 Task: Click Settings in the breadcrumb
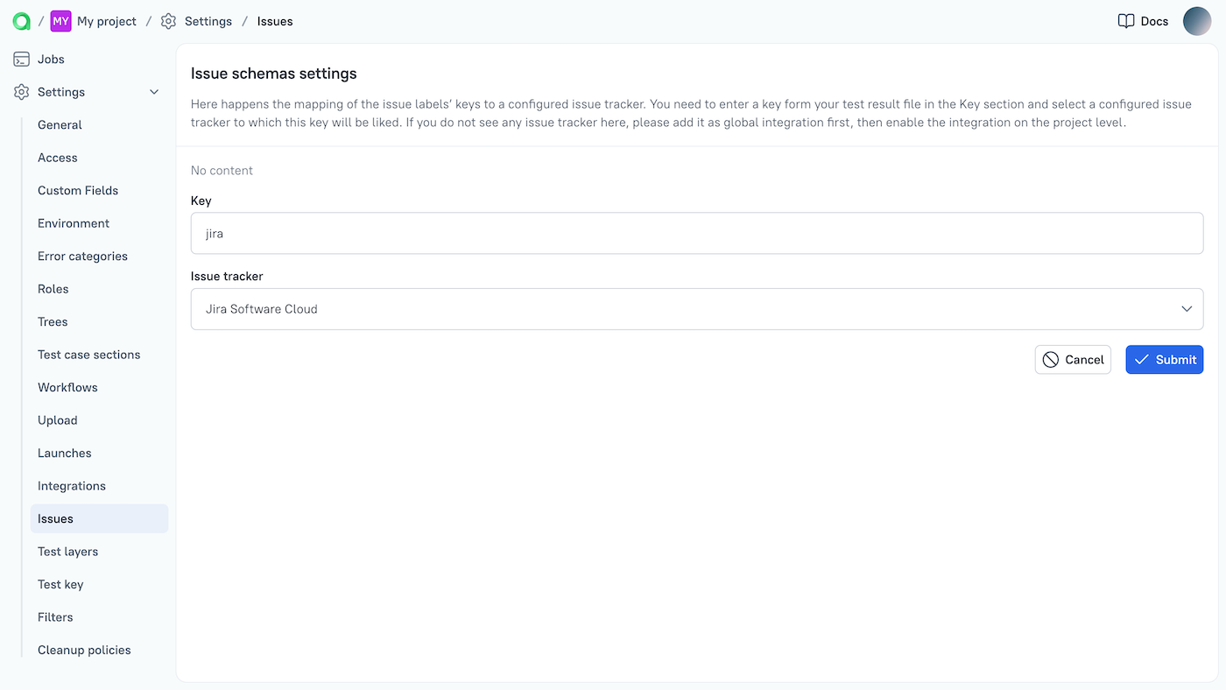click(x=208, y=21)
